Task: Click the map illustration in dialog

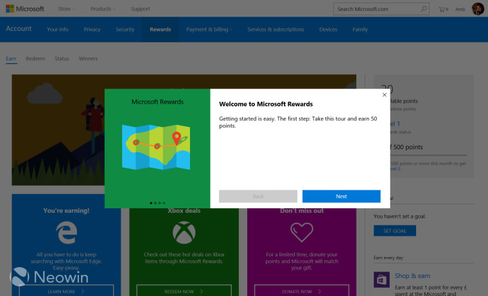Action: click(x=156, y=147)
